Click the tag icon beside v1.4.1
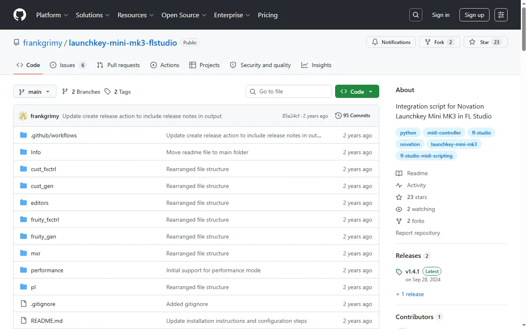 tap(399, 271)
